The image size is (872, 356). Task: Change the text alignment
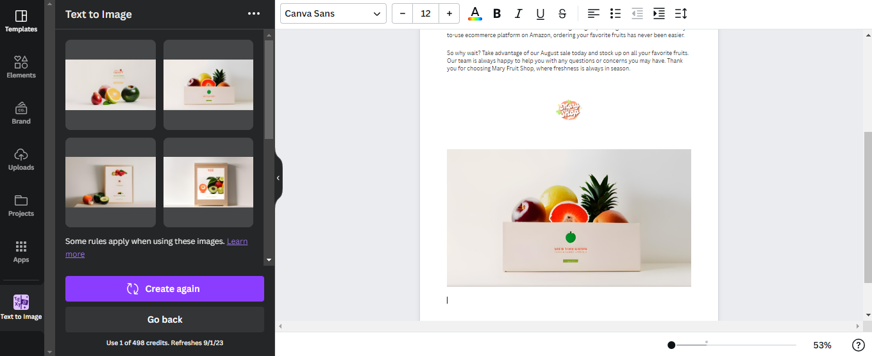(x=594, y=13)
